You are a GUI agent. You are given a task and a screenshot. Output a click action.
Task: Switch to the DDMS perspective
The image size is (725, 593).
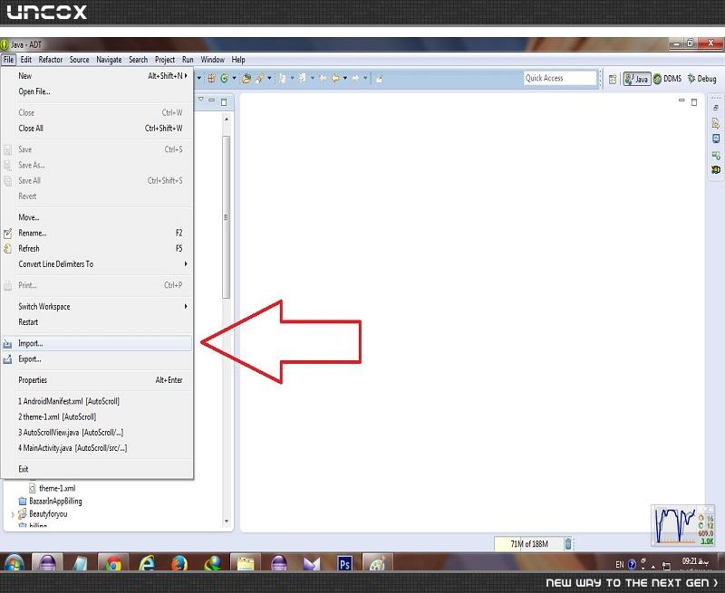coord(667,79)
